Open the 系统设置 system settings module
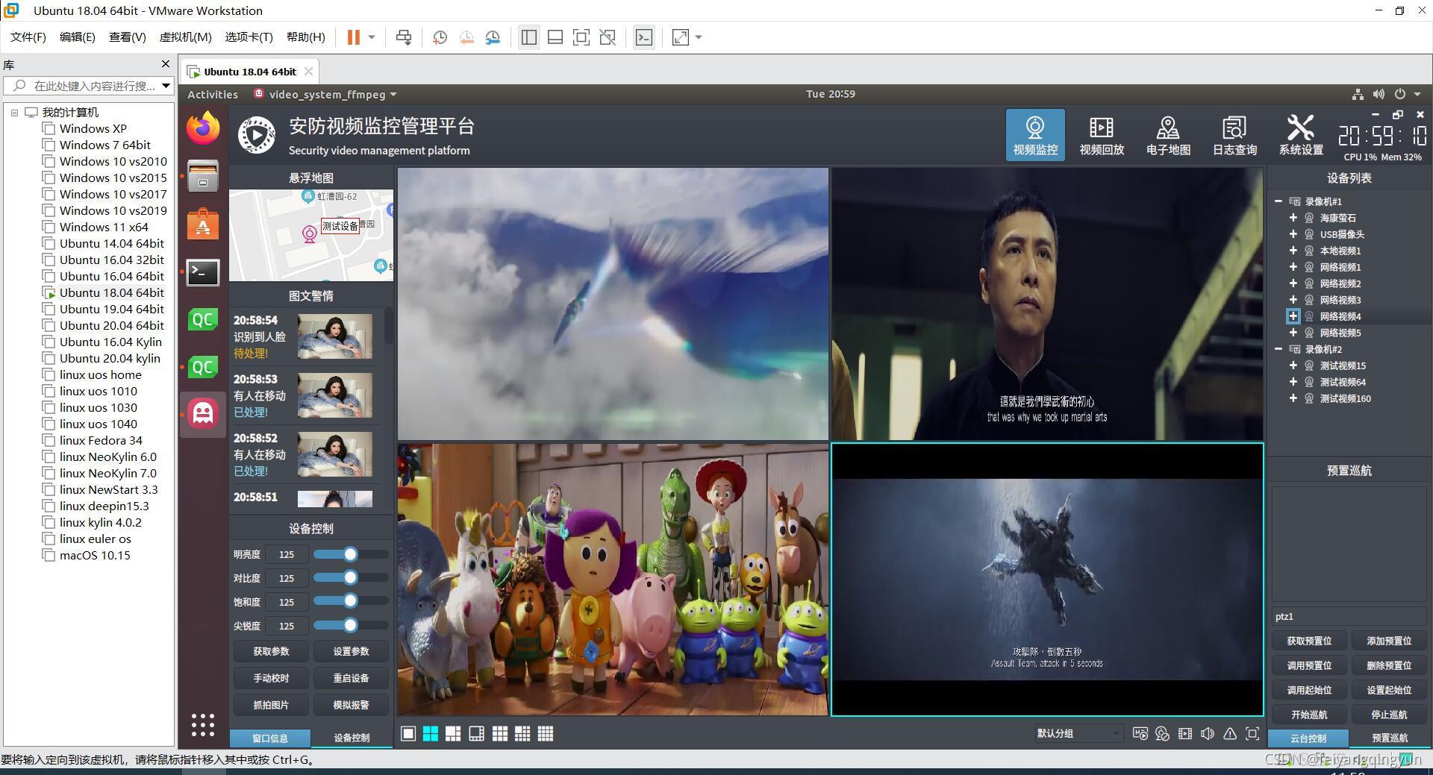This screenshot has width=1433, height=775. pos(1301,134)
